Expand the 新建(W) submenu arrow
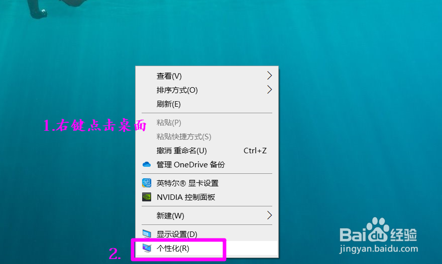This screenshot has height=264, width=442. [270, 215]
